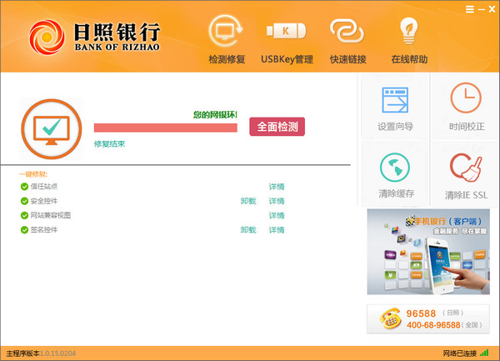Click the 清除缓存 globe icon

click(x=395, y=167)
